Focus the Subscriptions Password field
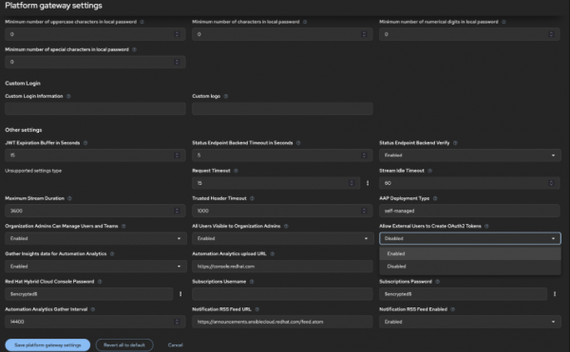The height and width of the screenshot is (352, 570). pyautogui.click(x=464, y=294)
